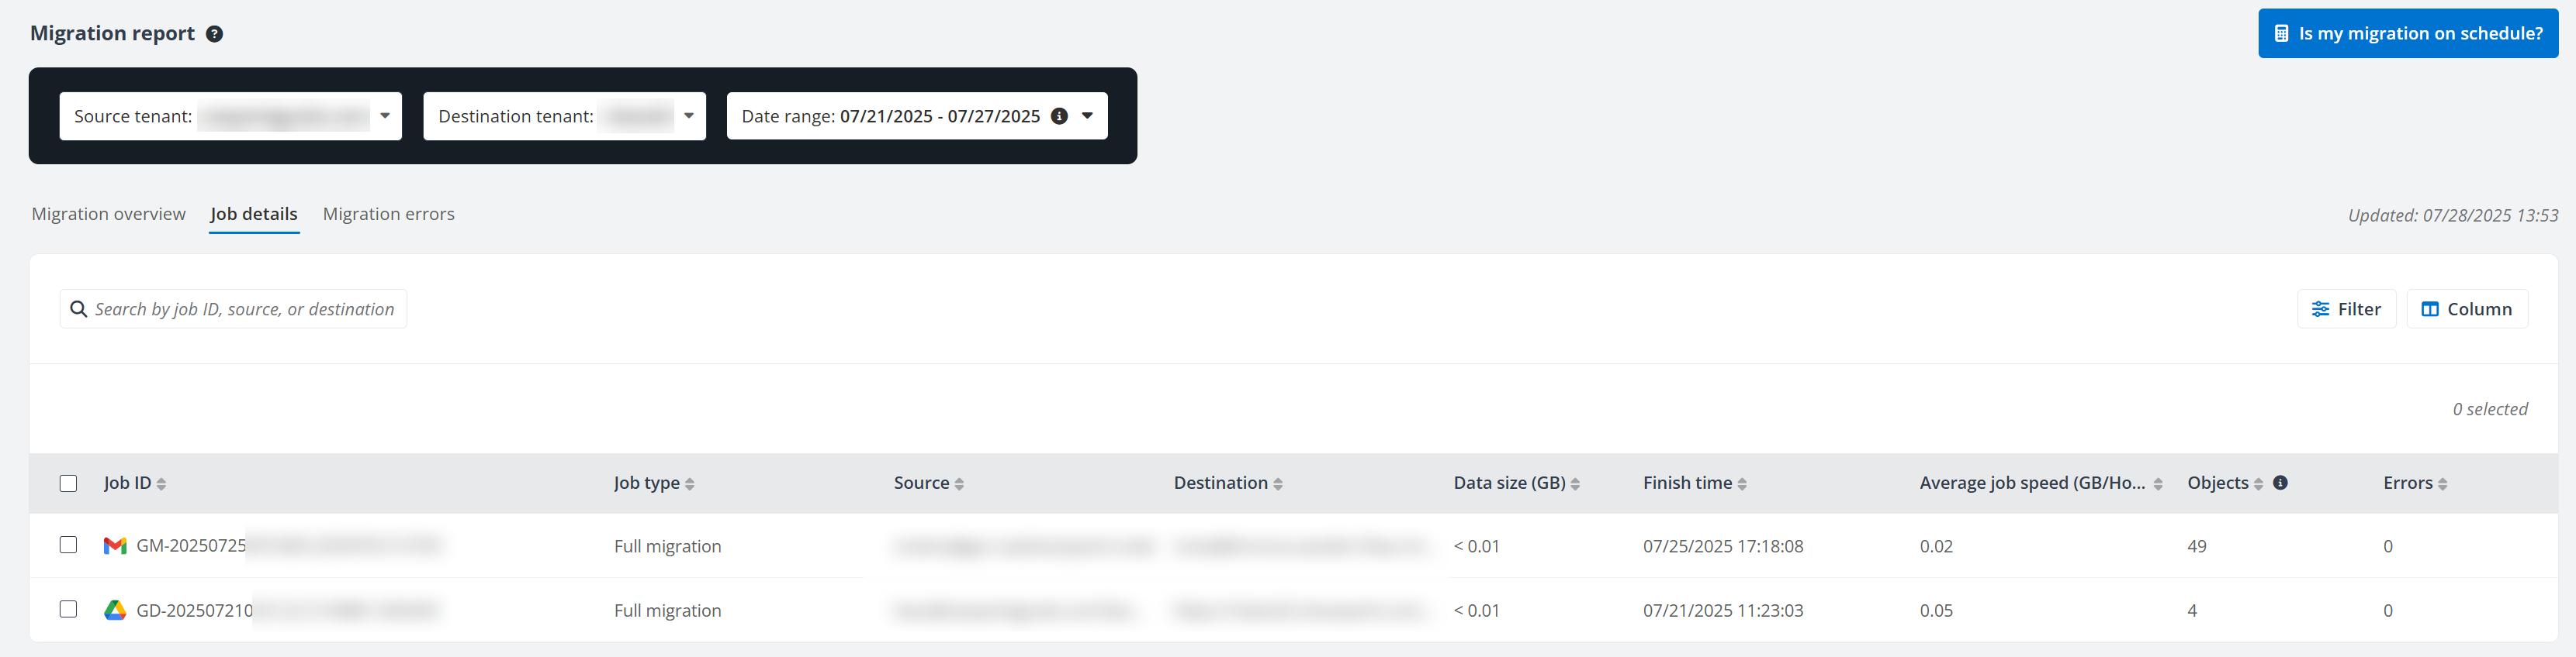Open the Source tenant dropdown

pyautogui.click(x=385, y=115)
